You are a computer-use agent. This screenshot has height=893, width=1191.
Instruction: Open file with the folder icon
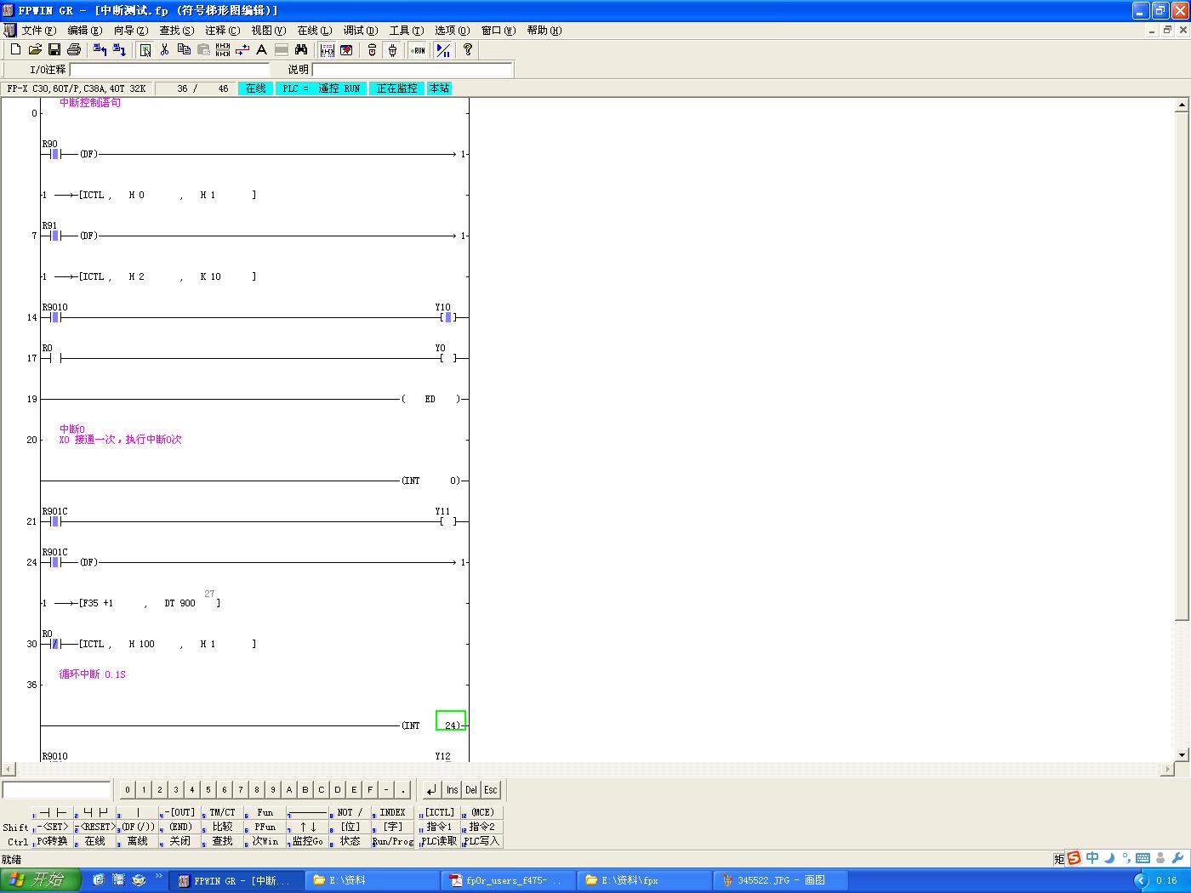tap(35, 50)
